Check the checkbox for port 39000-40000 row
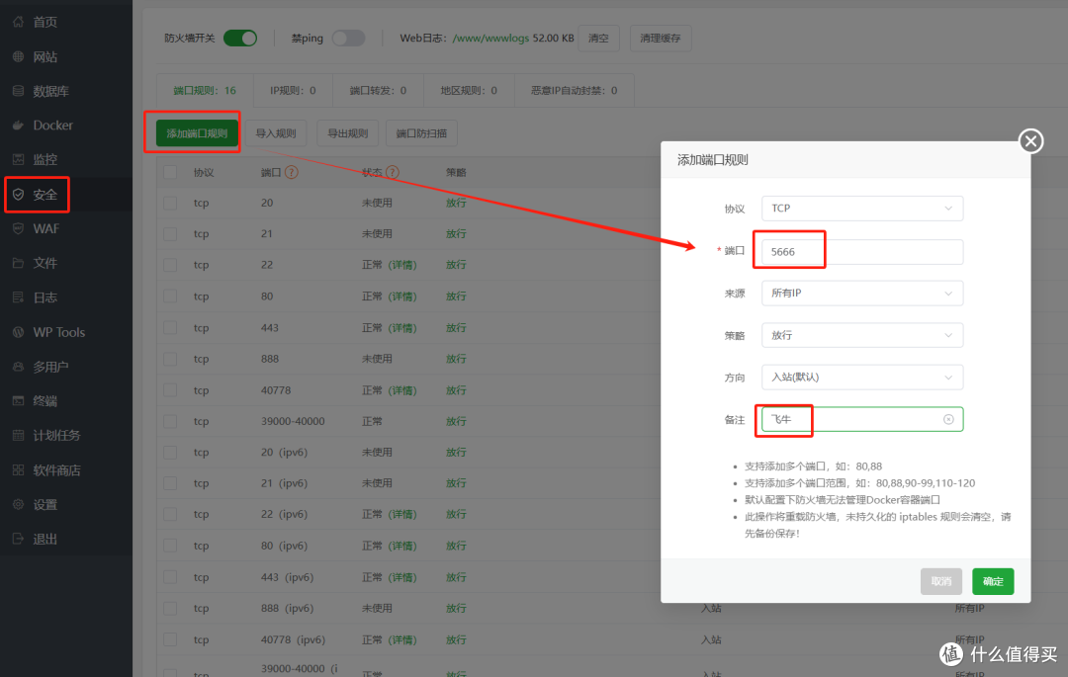Image resolution: width=1068 pixels, height=677 pixels. [x=170, y=421]
